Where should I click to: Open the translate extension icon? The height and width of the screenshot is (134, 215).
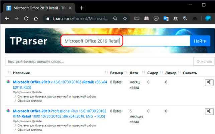pos(166,18)
